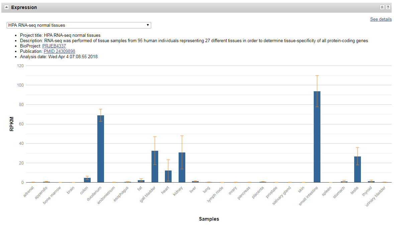Viewport: 394px width, 227px height.
Task: Select the small intestine bar in the chart
Action: pyautogui.click(x=317, y=137)
